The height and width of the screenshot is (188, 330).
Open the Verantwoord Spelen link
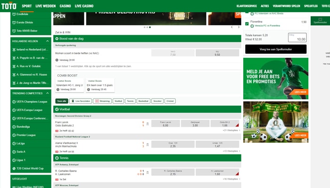point(287,6)
